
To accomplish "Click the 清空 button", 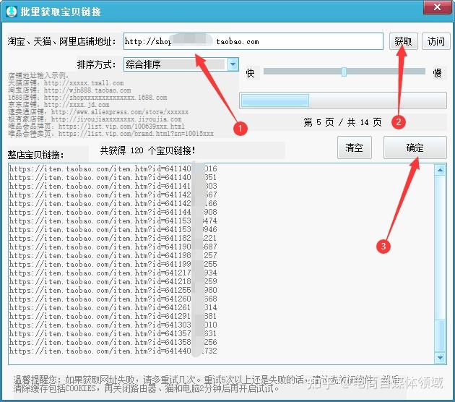I will [355, 147].
